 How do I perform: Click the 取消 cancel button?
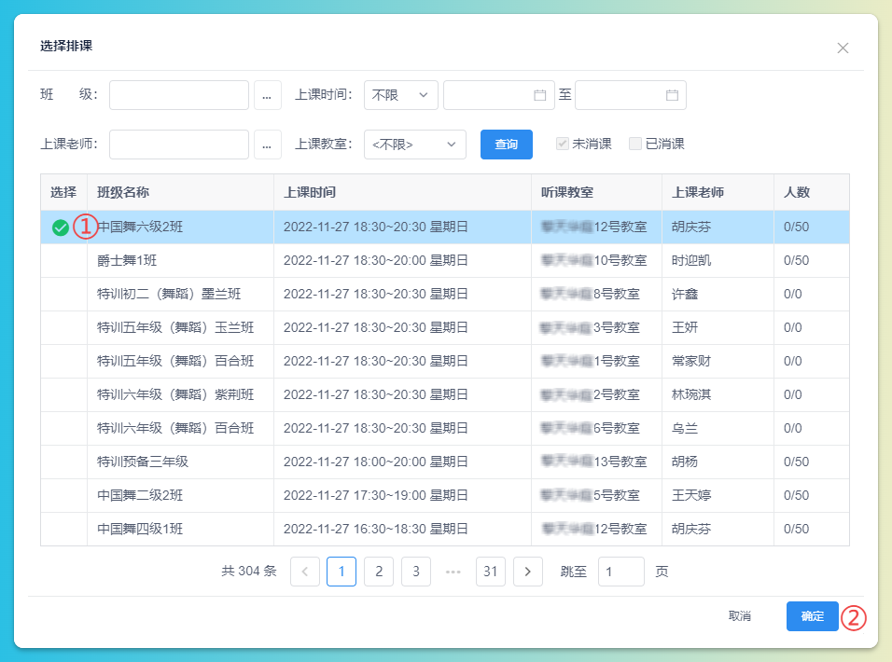pyautogui.click(x=740, y=616)
